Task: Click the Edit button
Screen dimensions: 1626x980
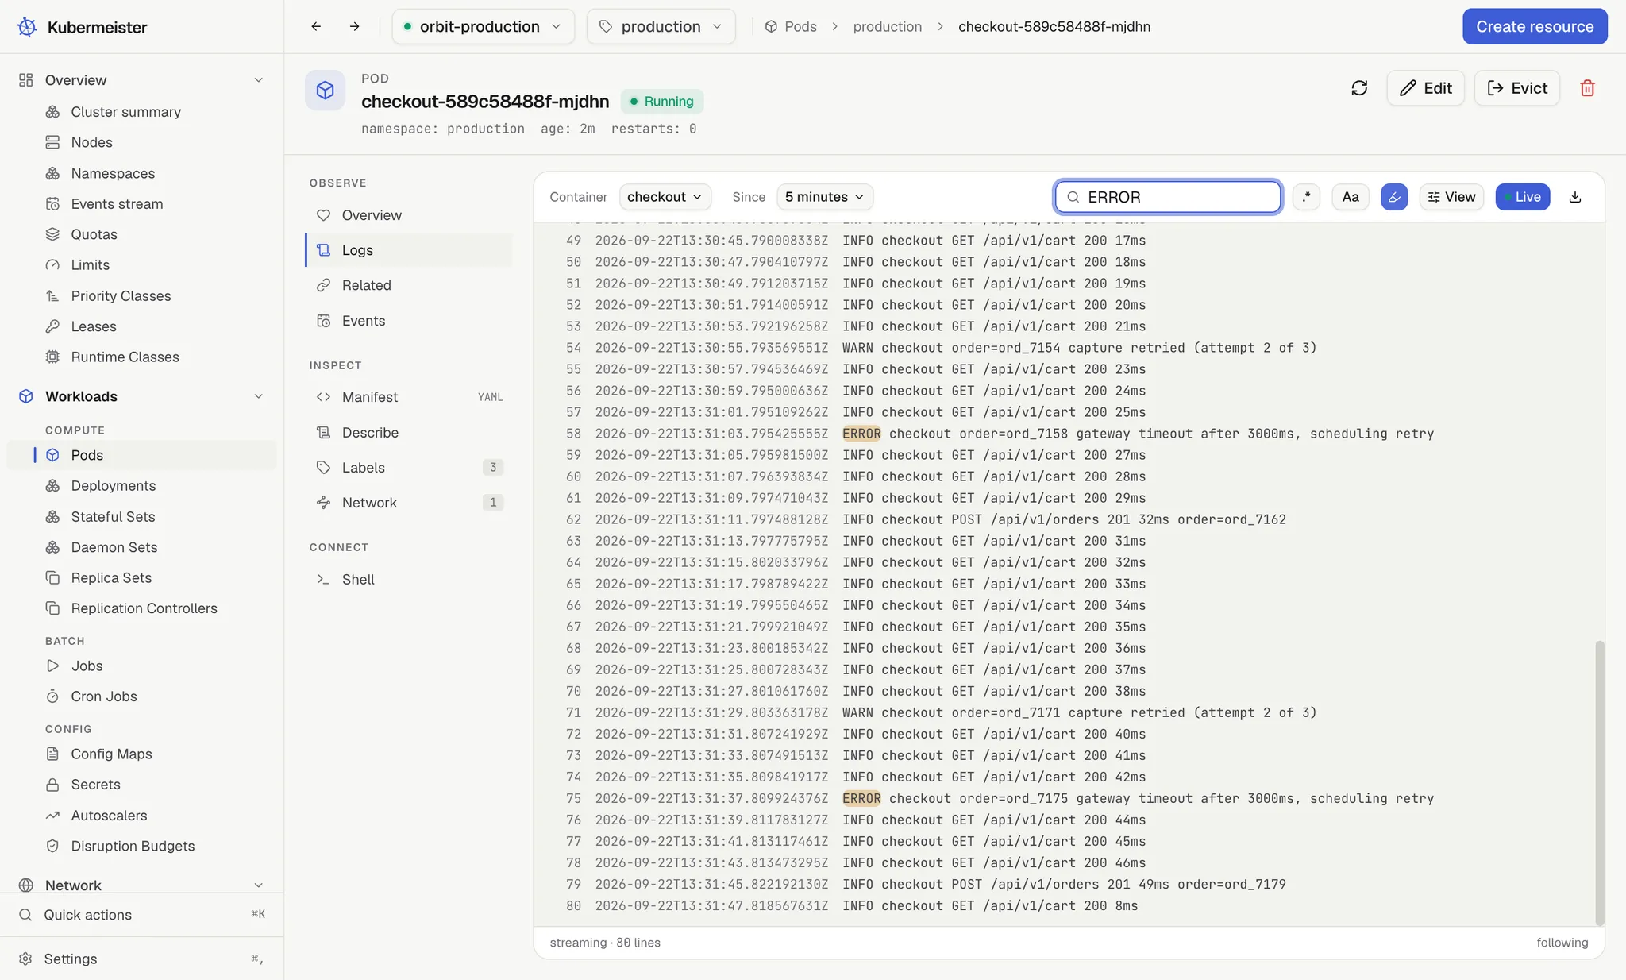Action: 1425,88
